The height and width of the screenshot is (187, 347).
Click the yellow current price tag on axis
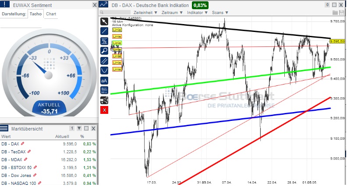click(337, 41)
